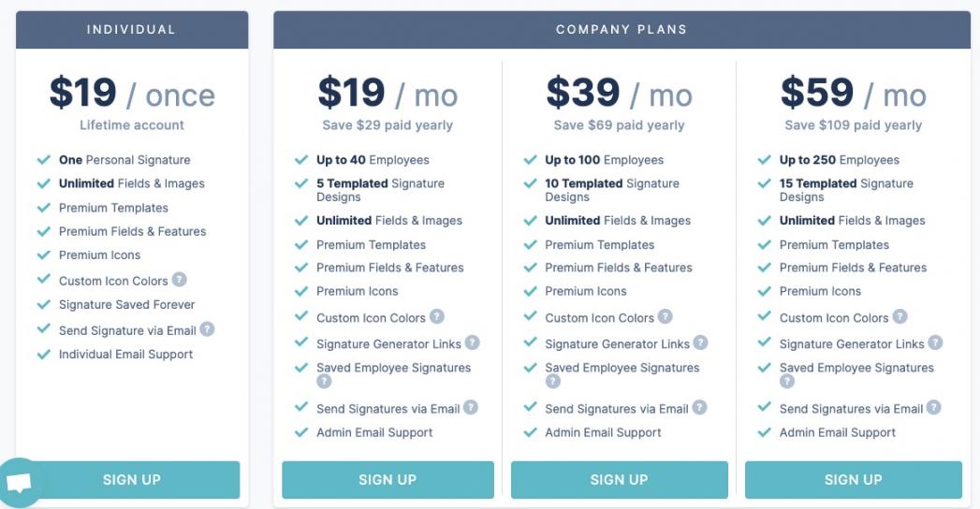Click help icon for Signature Generator Links in $59/mo plan
This screenshot has width=980, height=509.
(x=935, y=343)
